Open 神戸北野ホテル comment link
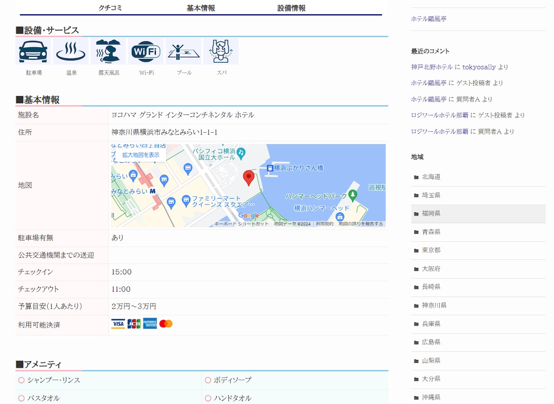Viewport: 554px width, 404px height. pyautogui.click(x=432, y=67)
